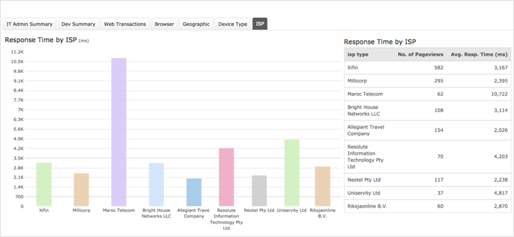Image resolution: width=514 pixels, height=237 pixels.
Task: Click the pink Resolute Information Technology bar
Action: 226,177
